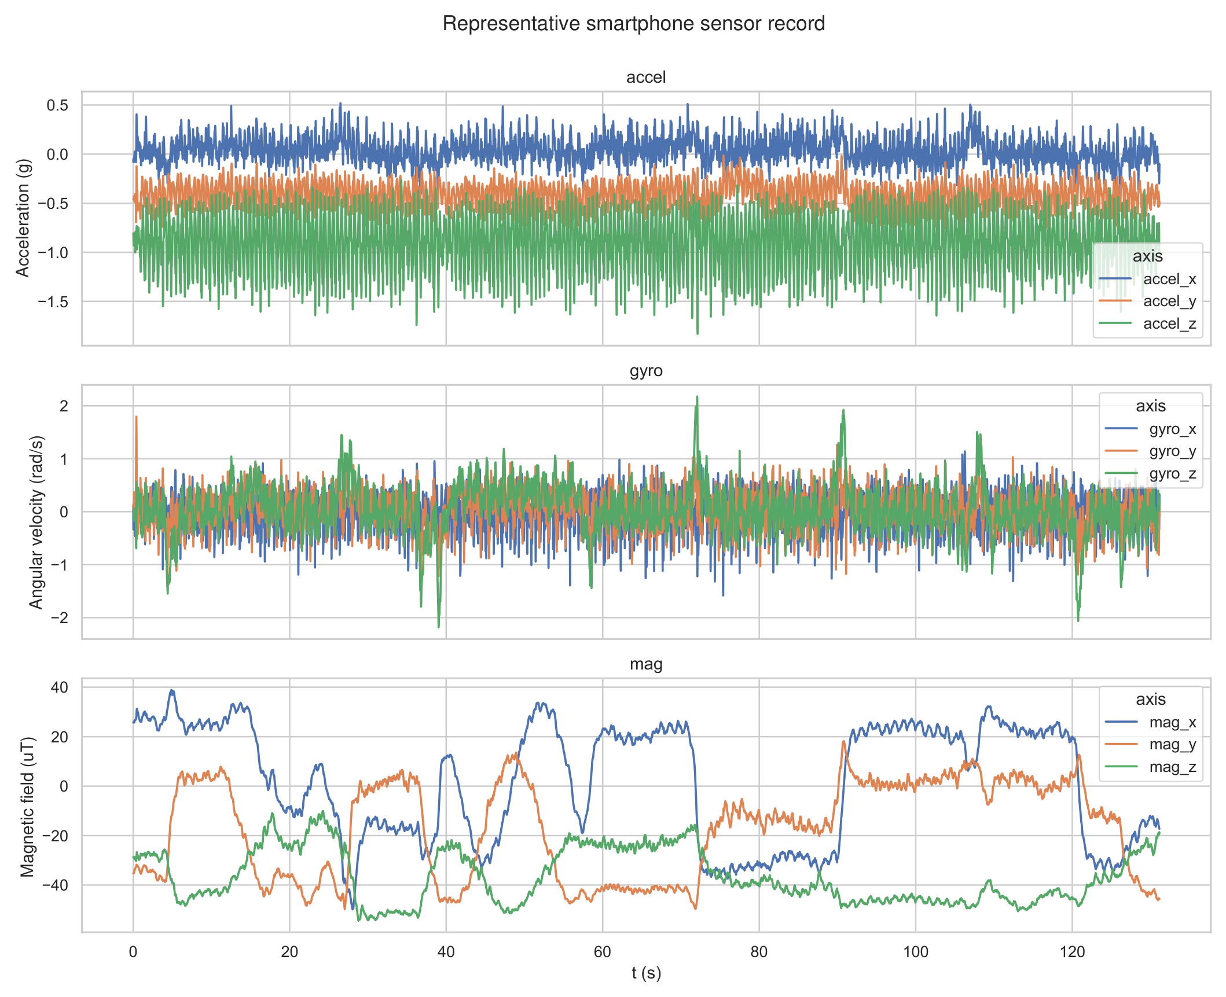The width and height of the screenshot is (1226, 997).
Task: Click the mag_y legend entry
Action: click(x=1151, y=744)
